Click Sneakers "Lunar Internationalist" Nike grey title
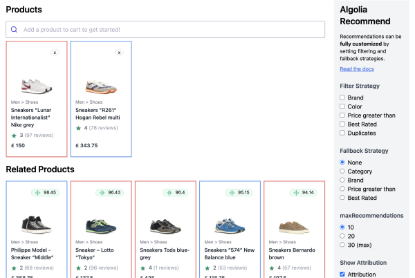The height and width of the screenshot is (278, 415). (31, 118)
